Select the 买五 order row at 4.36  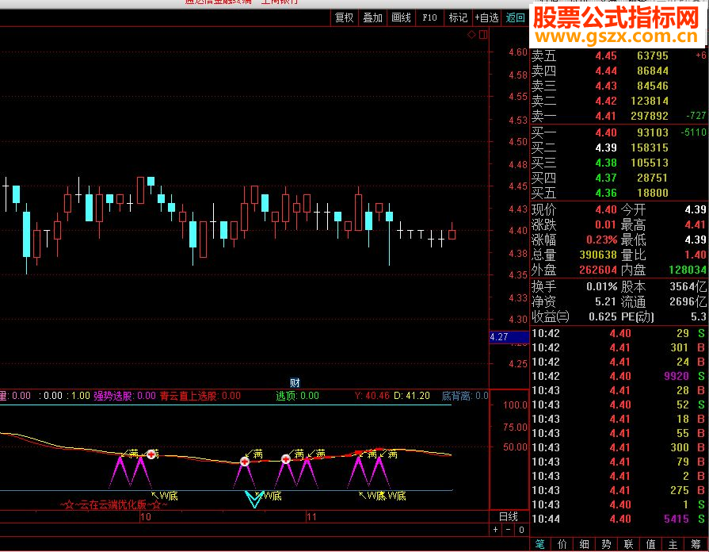(619, 193)
